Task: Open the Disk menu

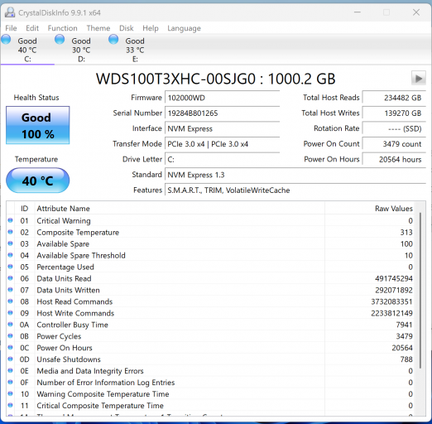Action: 127,28
